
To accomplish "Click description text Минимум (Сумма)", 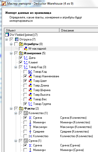I will click(72, 150).
